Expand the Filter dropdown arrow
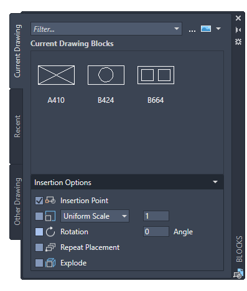Viewport: 247px width, 291px height. (177, 29)
